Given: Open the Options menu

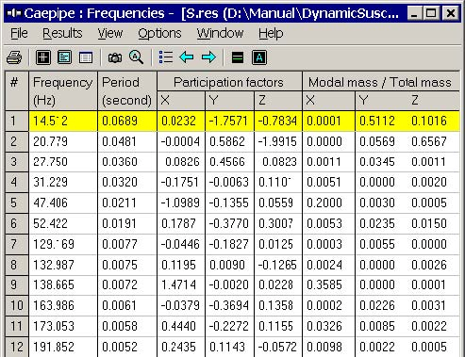Looking at the screenshot, I should point(159,33).
